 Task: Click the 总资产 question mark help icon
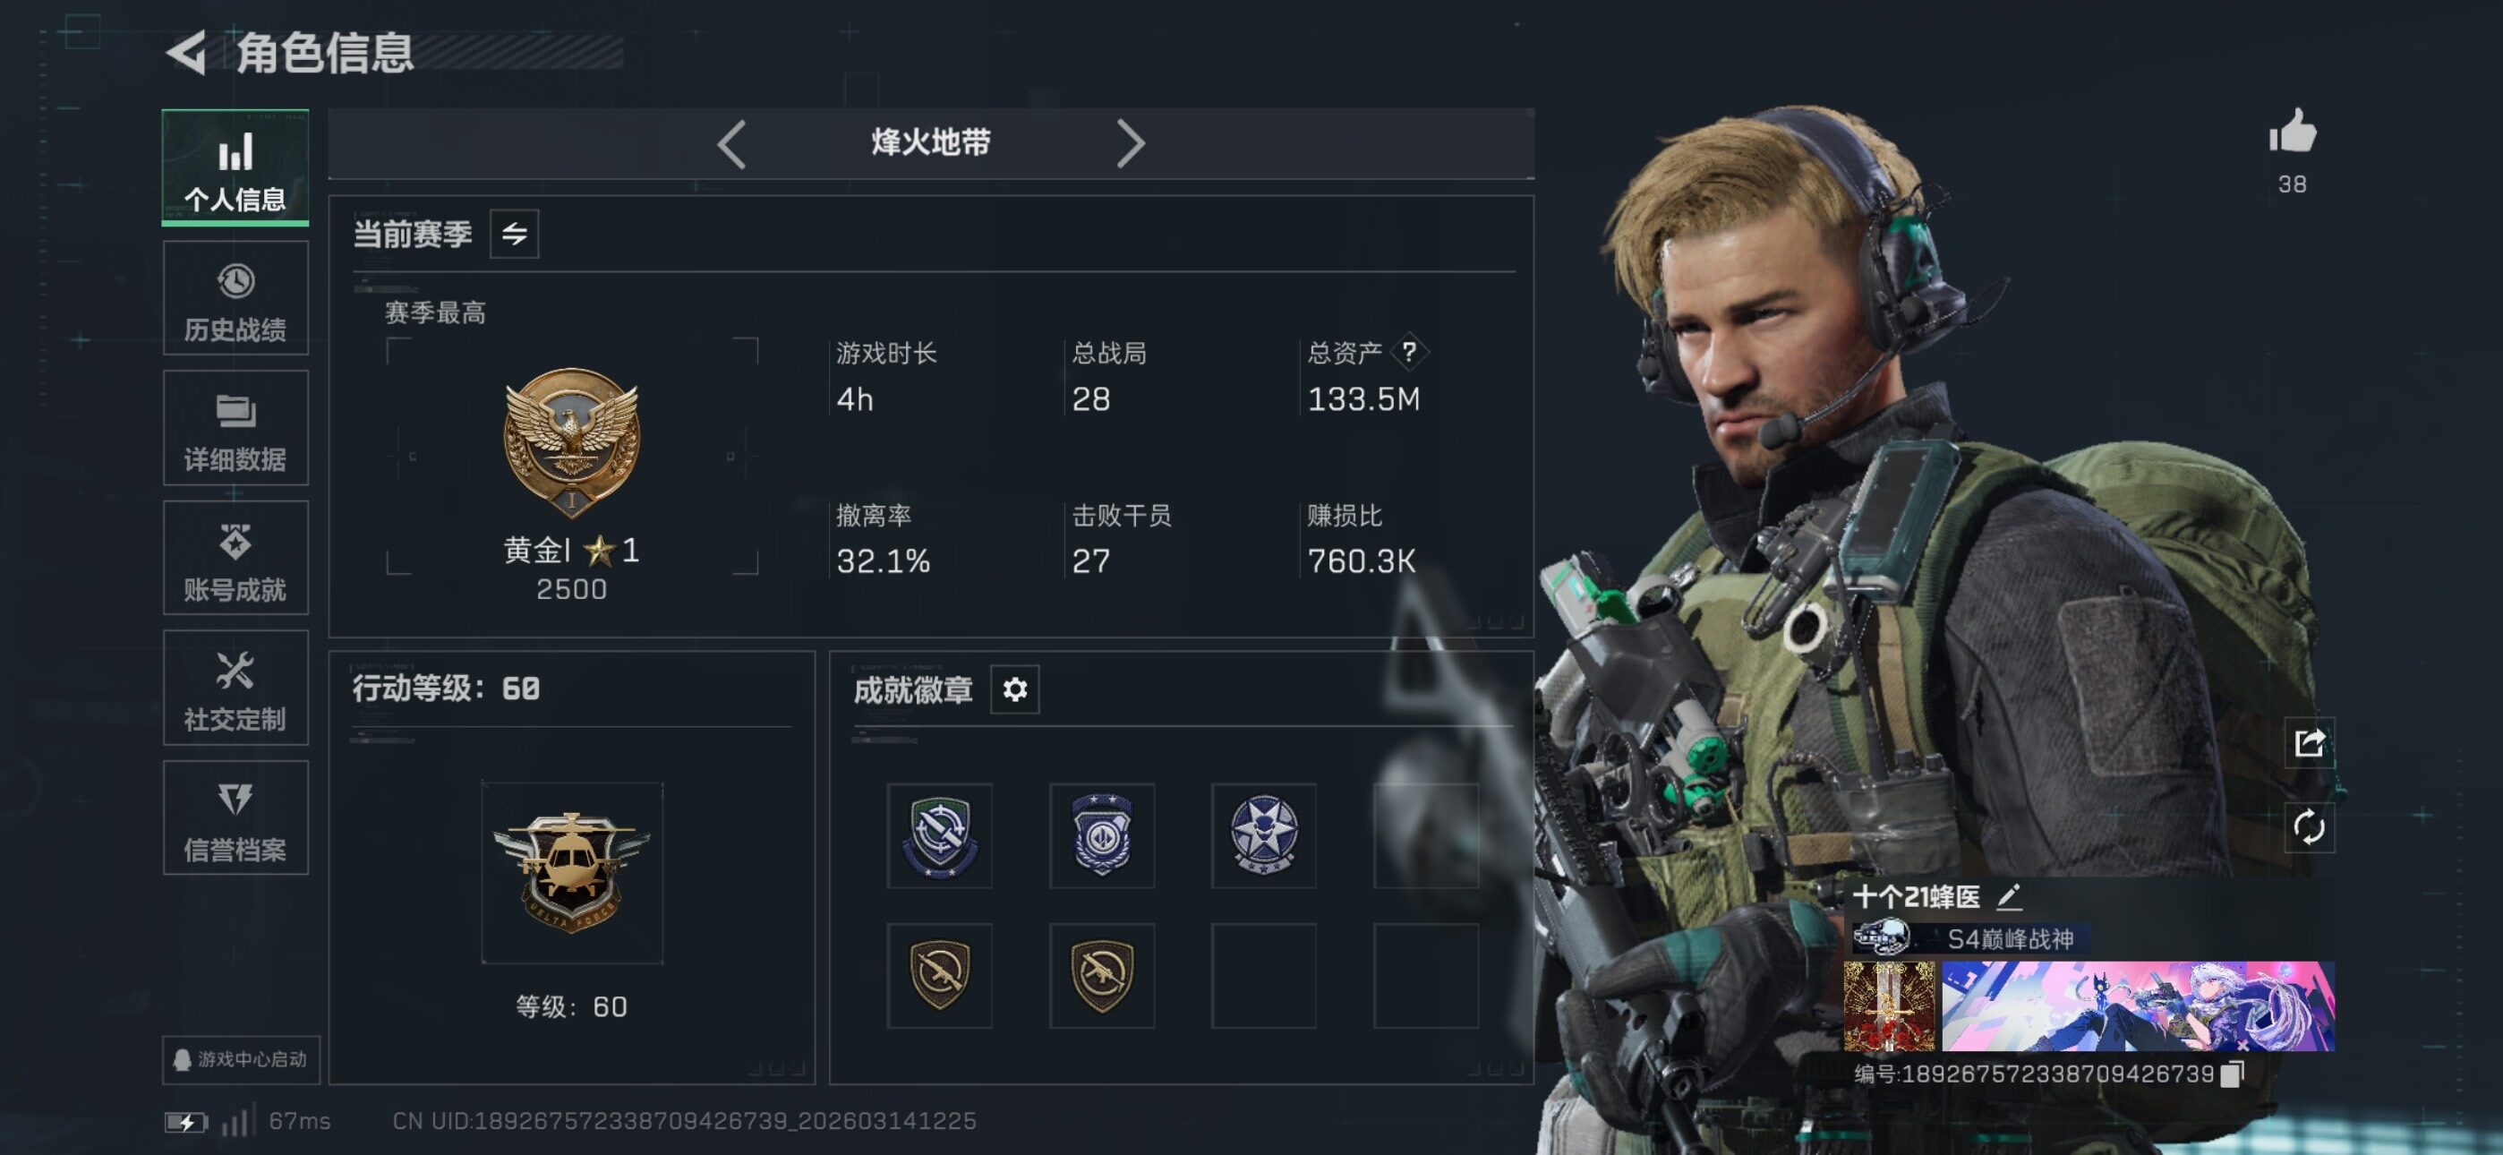1409,352
